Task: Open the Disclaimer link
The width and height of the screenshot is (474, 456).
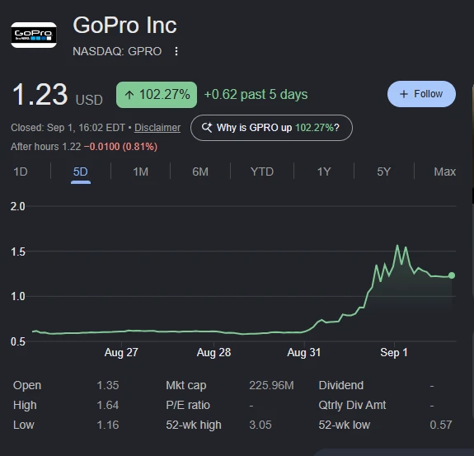Action: (157, 128)
